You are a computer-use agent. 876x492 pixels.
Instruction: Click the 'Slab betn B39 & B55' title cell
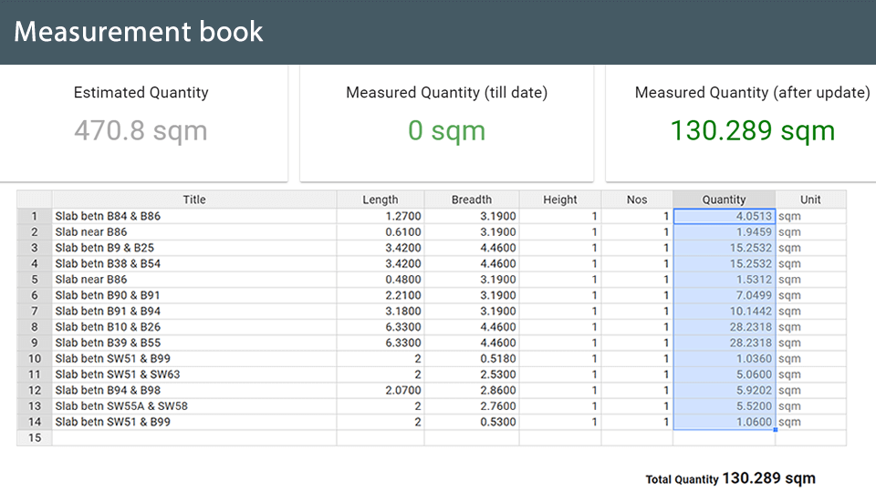click(194, 343)
